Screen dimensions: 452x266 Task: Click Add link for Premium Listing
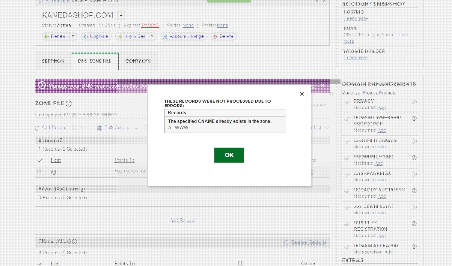[378, 163]
